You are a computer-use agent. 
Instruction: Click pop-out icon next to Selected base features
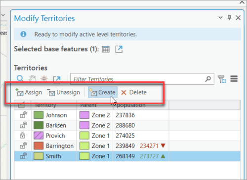(119, 49)
